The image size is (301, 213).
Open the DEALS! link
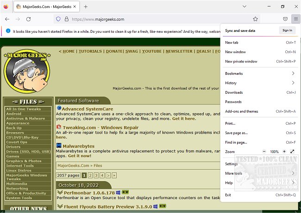coord(204,51)
